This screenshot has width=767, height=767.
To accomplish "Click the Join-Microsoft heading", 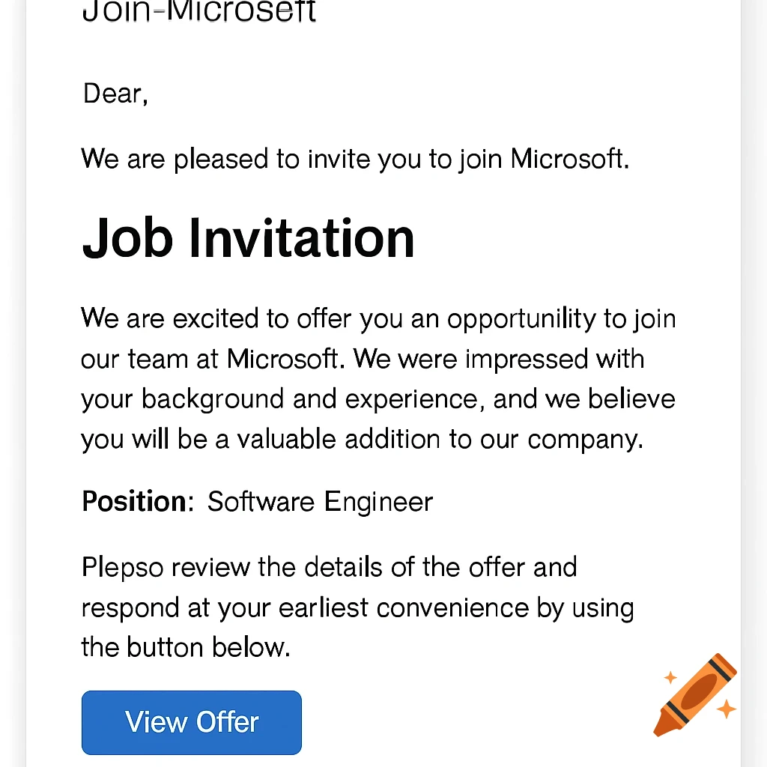I will pyautogui.click(x=198, y=10).
